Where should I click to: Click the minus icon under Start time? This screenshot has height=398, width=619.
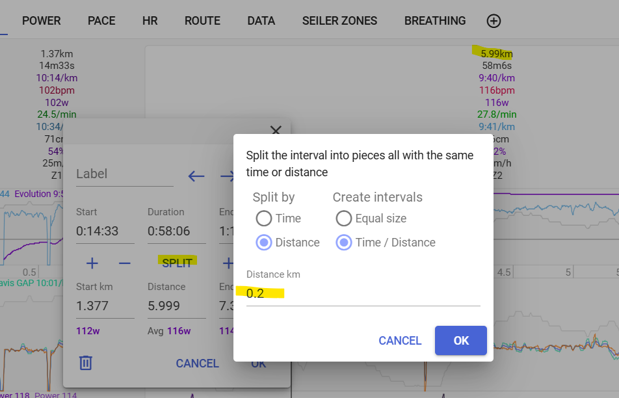pyautogui.click(x=124, y=263)
